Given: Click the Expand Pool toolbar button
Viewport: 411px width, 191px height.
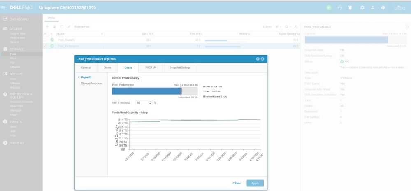Looking at the screenshot, I should 82,27.
